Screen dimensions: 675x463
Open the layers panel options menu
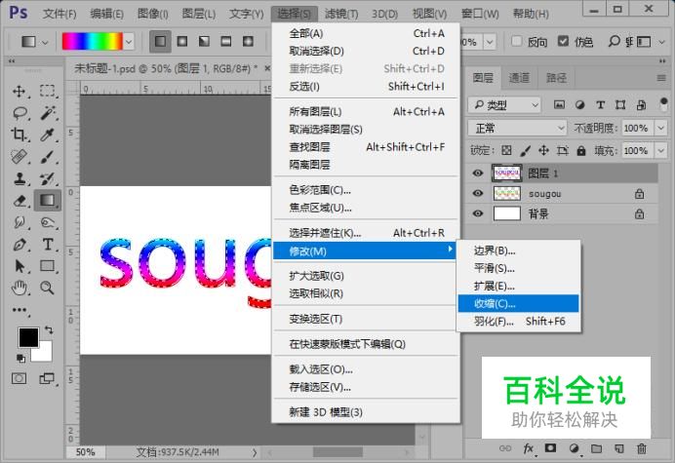click(x=661, y=78)
